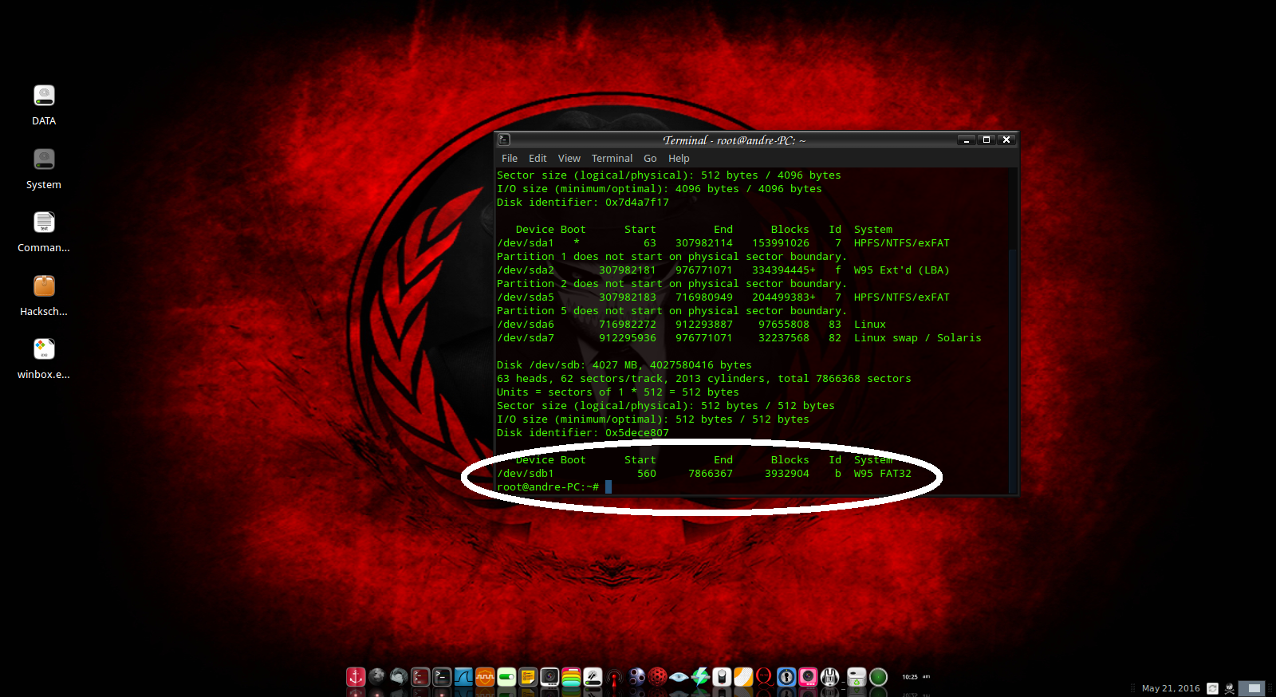The image size is (1276, 697).
Task: Open the gray bird globe dock icon
Action: 399,677
